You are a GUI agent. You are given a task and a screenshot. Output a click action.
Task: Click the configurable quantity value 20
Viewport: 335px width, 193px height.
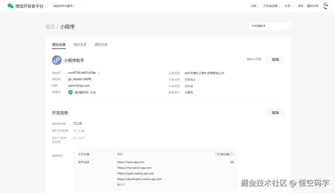click(x=232, y=162)
